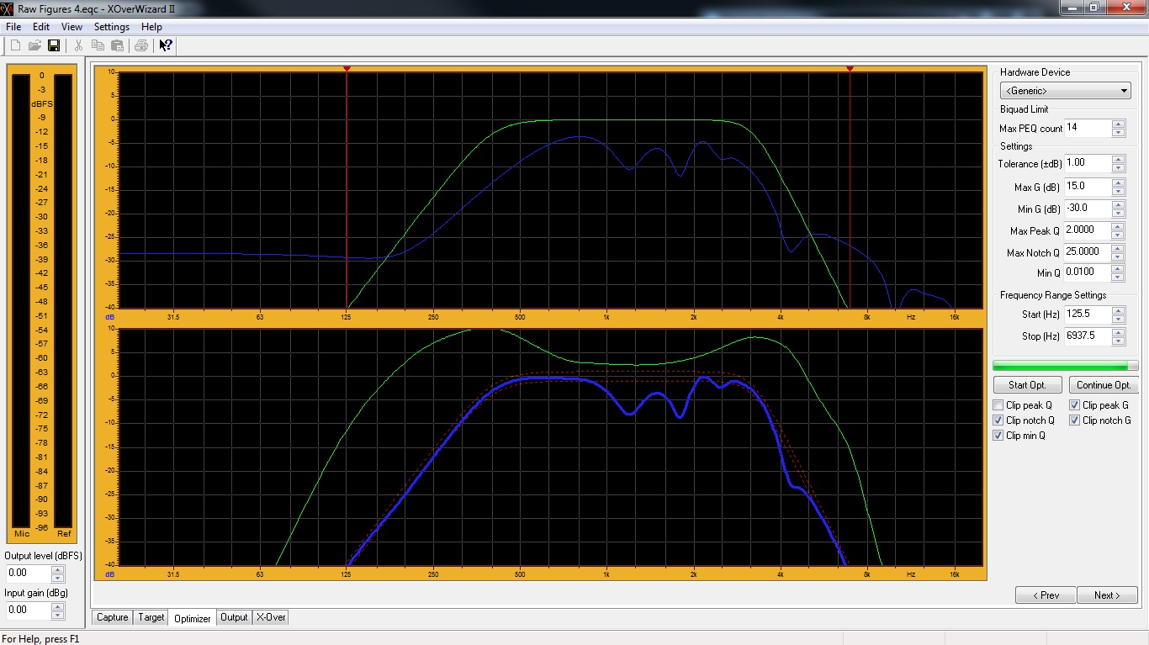
Task: Increase Output level with up arrow
Action: pyautogui.click(x=57, y=569)
